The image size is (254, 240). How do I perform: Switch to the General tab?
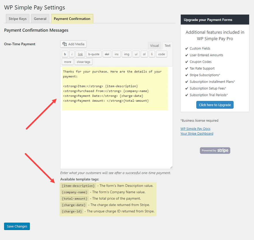click(40, 19)
